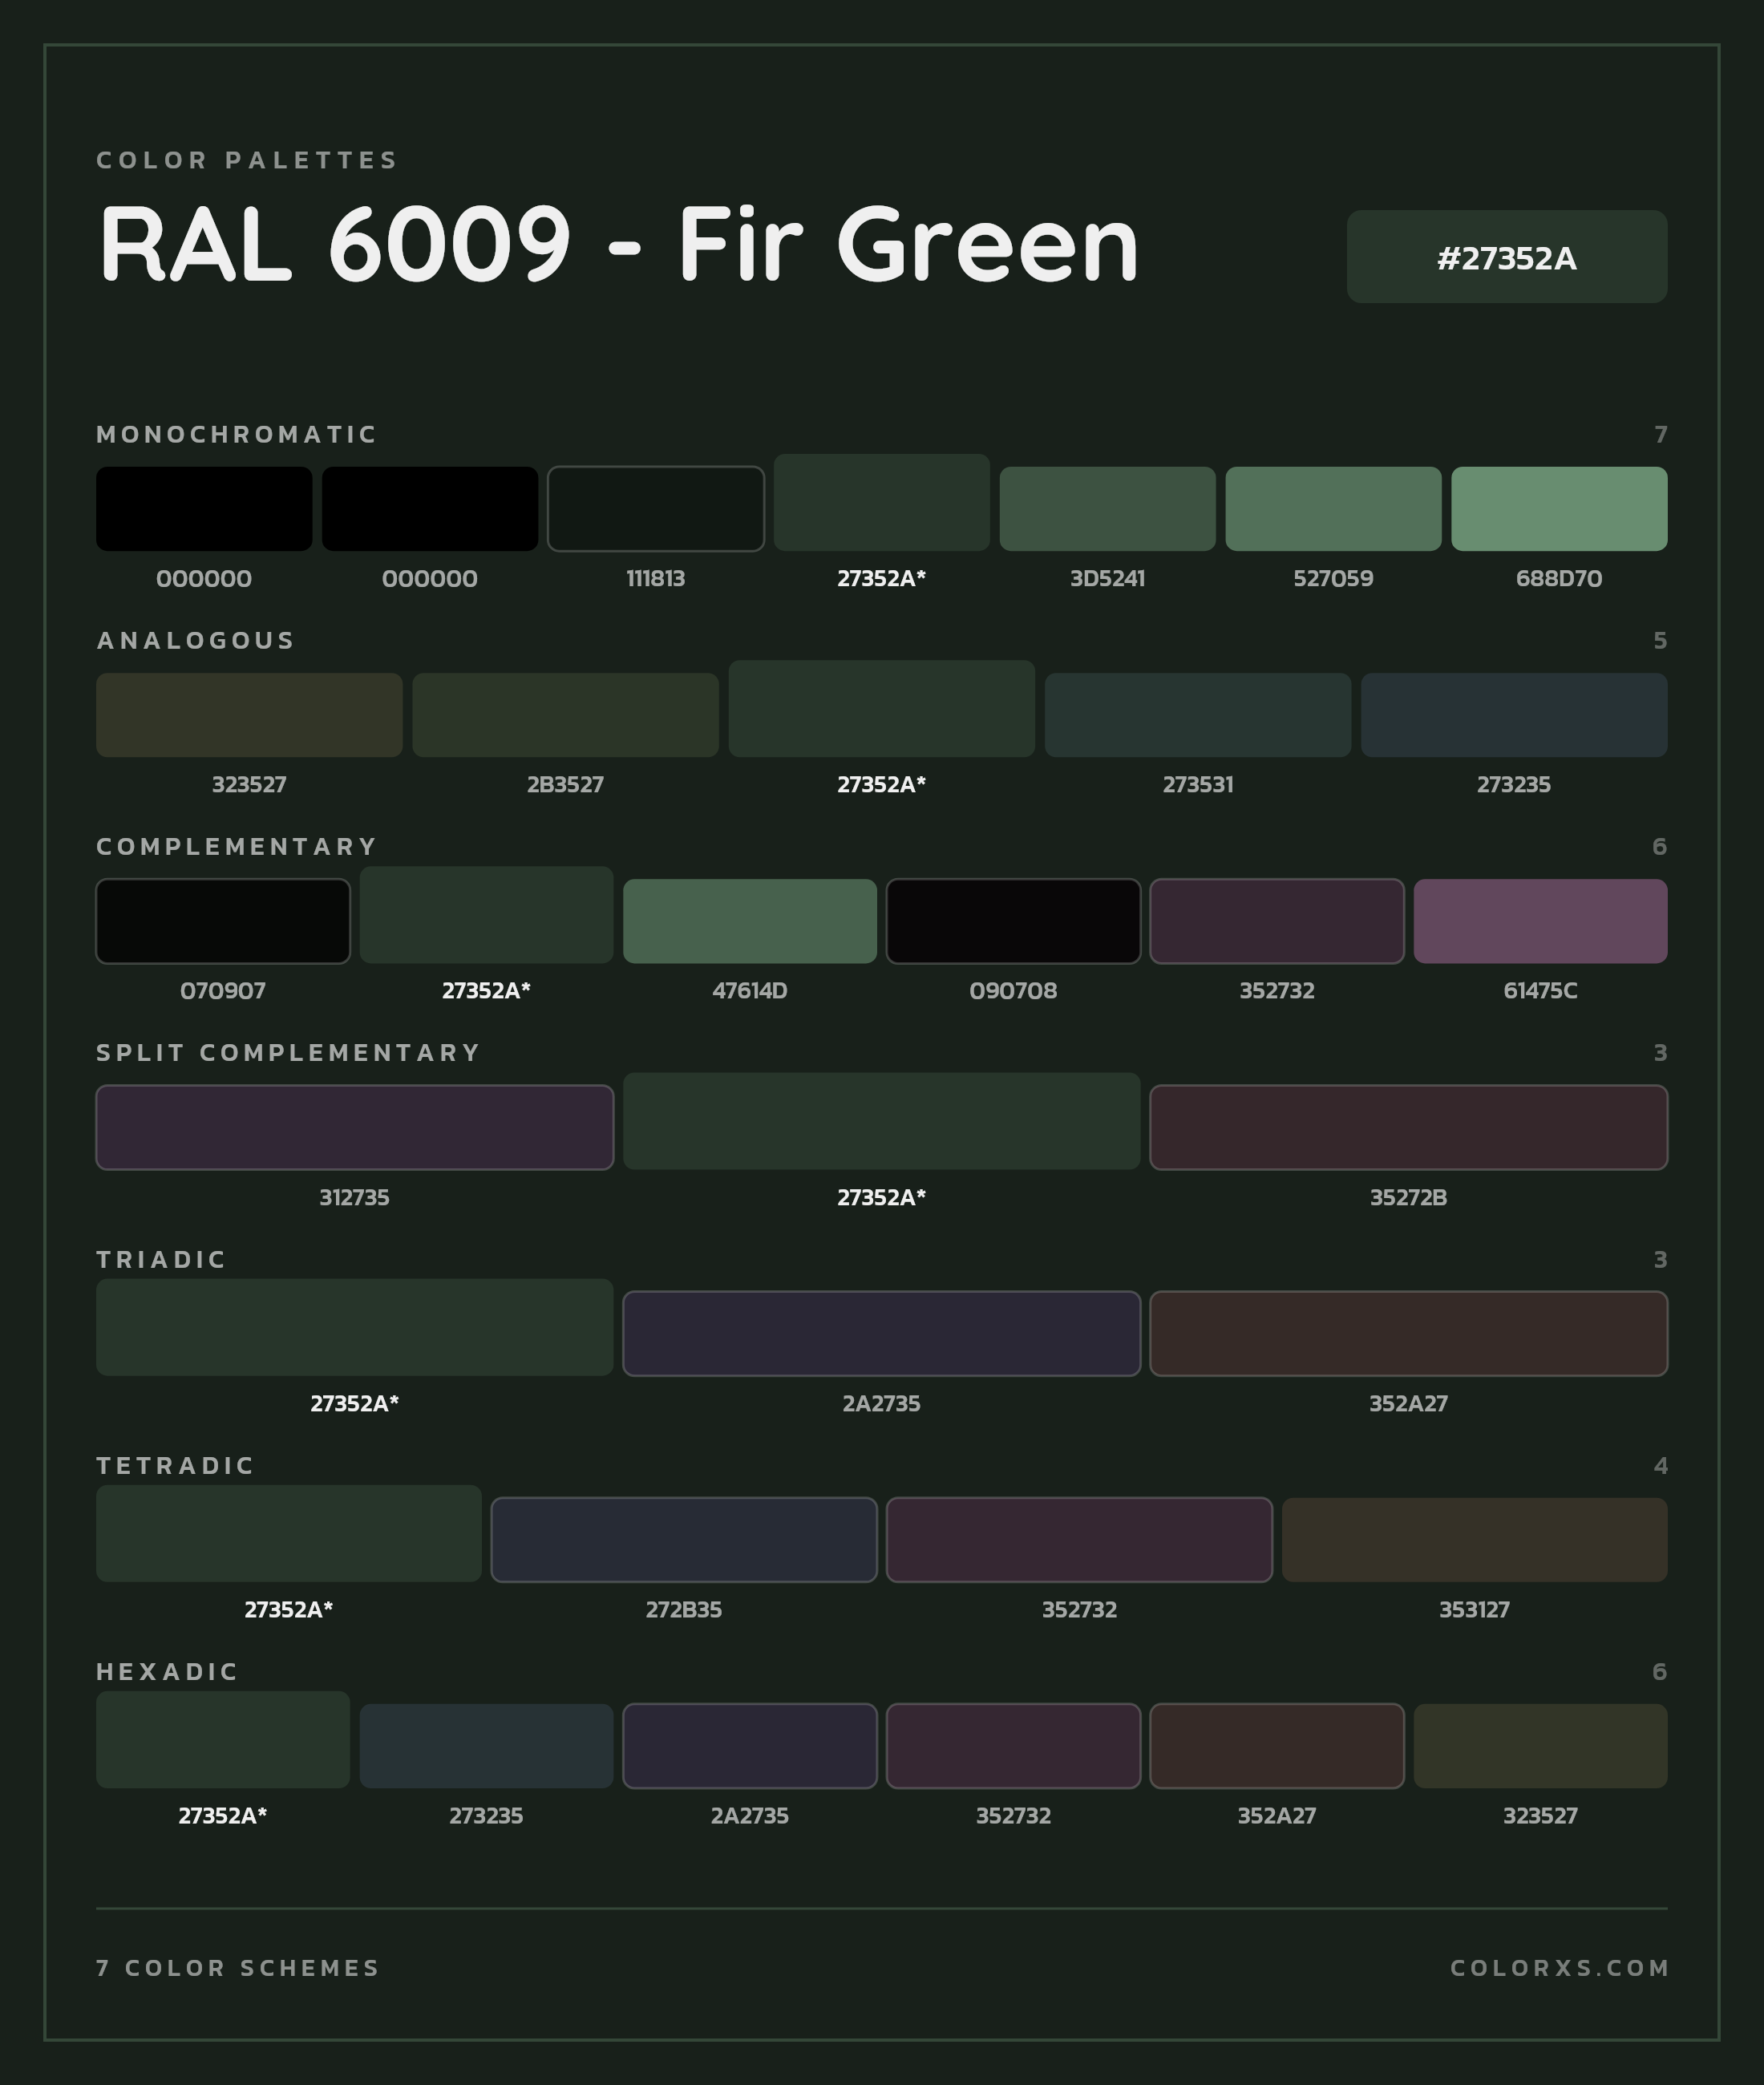Screen dimensions: 1764x2085
Task: Pick the 527059 color swatch
Action: pos(1333,508)
